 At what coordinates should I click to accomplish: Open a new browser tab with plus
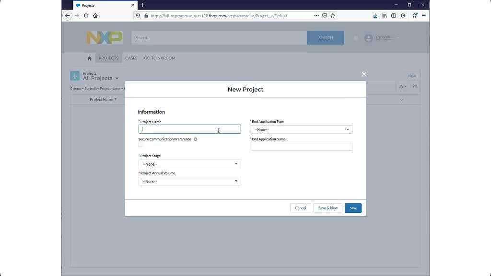(x=142, y=5)
